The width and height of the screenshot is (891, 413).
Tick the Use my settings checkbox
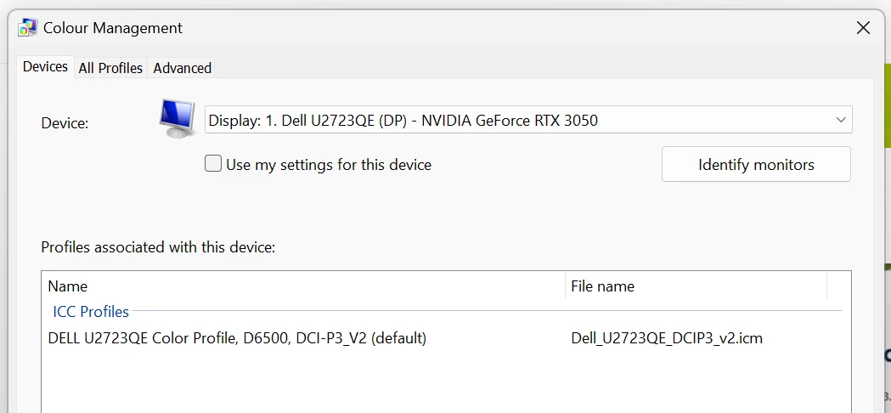point(213,164)
